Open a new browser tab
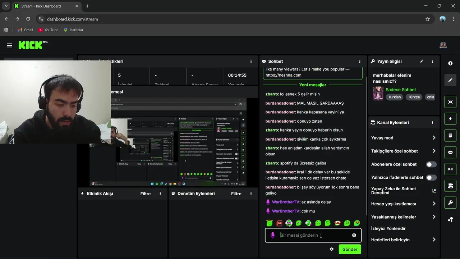 [88, 6]
